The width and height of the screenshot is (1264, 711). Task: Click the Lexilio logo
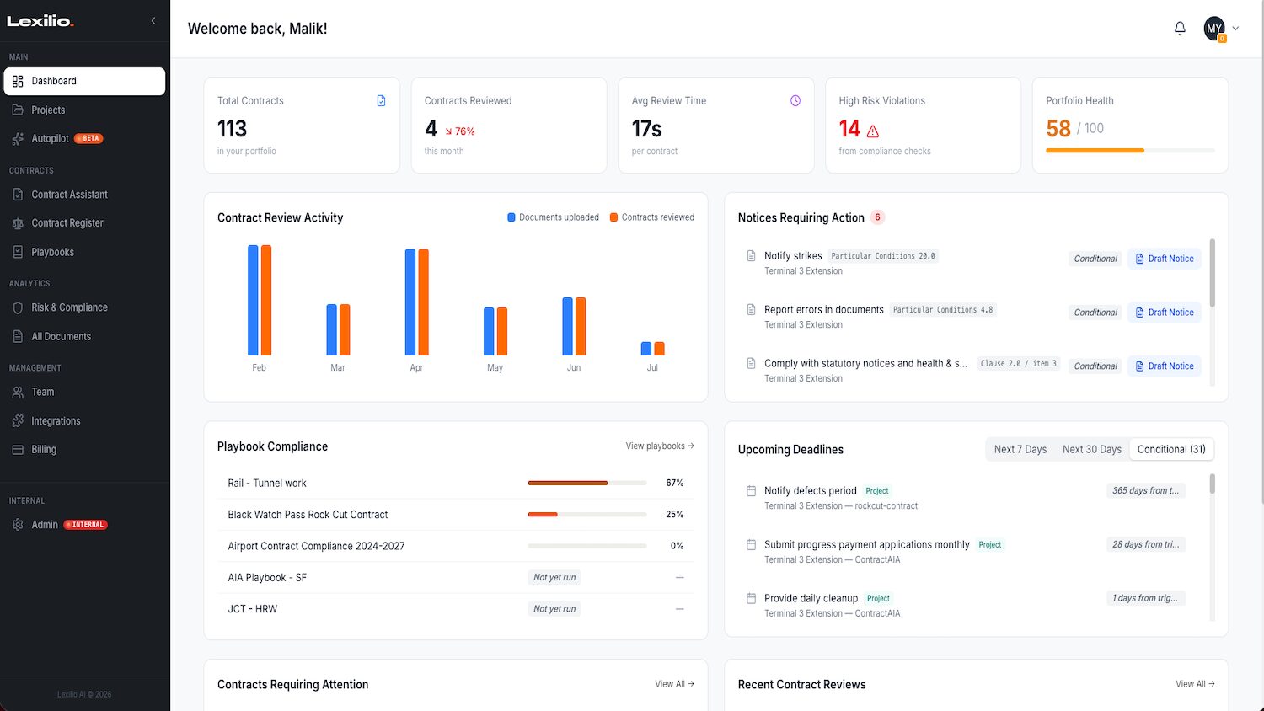tap(40, 21)
